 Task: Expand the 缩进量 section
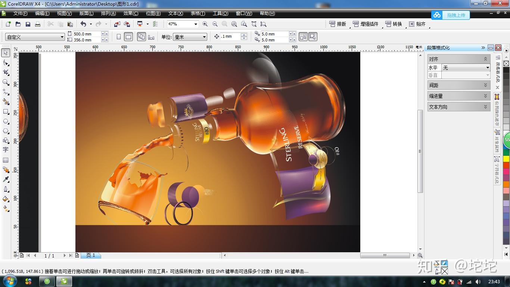pyautogui.click(x=485, y=96)
